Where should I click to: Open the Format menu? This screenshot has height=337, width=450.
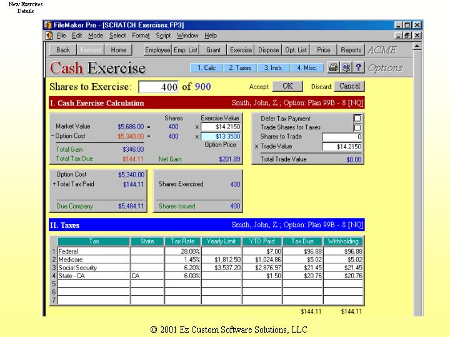(x=141, y=36)
